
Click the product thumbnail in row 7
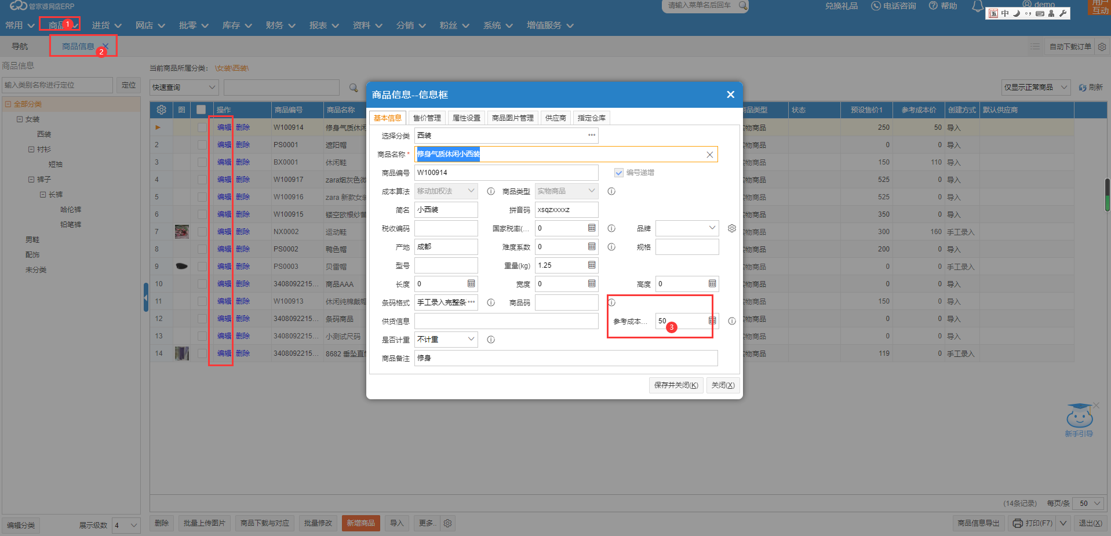coord(182,232)
